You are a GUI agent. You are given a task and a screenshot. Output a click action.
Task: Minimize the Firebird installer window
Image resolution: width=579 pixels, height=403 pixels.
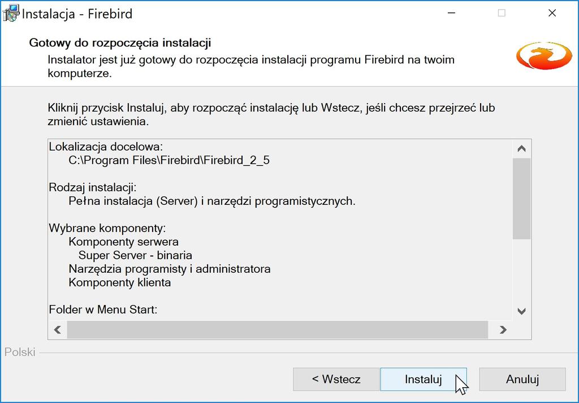click(451, 13)
